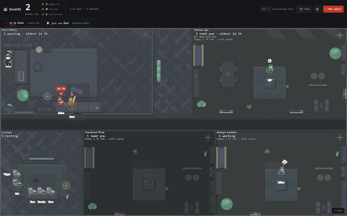Click 'Elif · Bash npm test' activity line
Screen dimensions: 347x216
pyautogui.click(x=205, y=37)
